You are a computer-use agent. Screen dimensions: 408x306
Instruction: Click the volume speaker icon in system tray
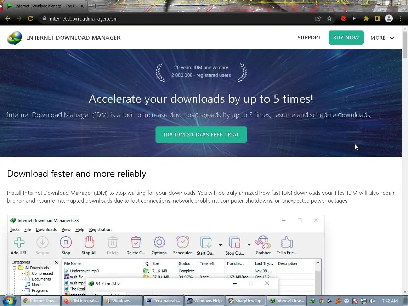372,301
